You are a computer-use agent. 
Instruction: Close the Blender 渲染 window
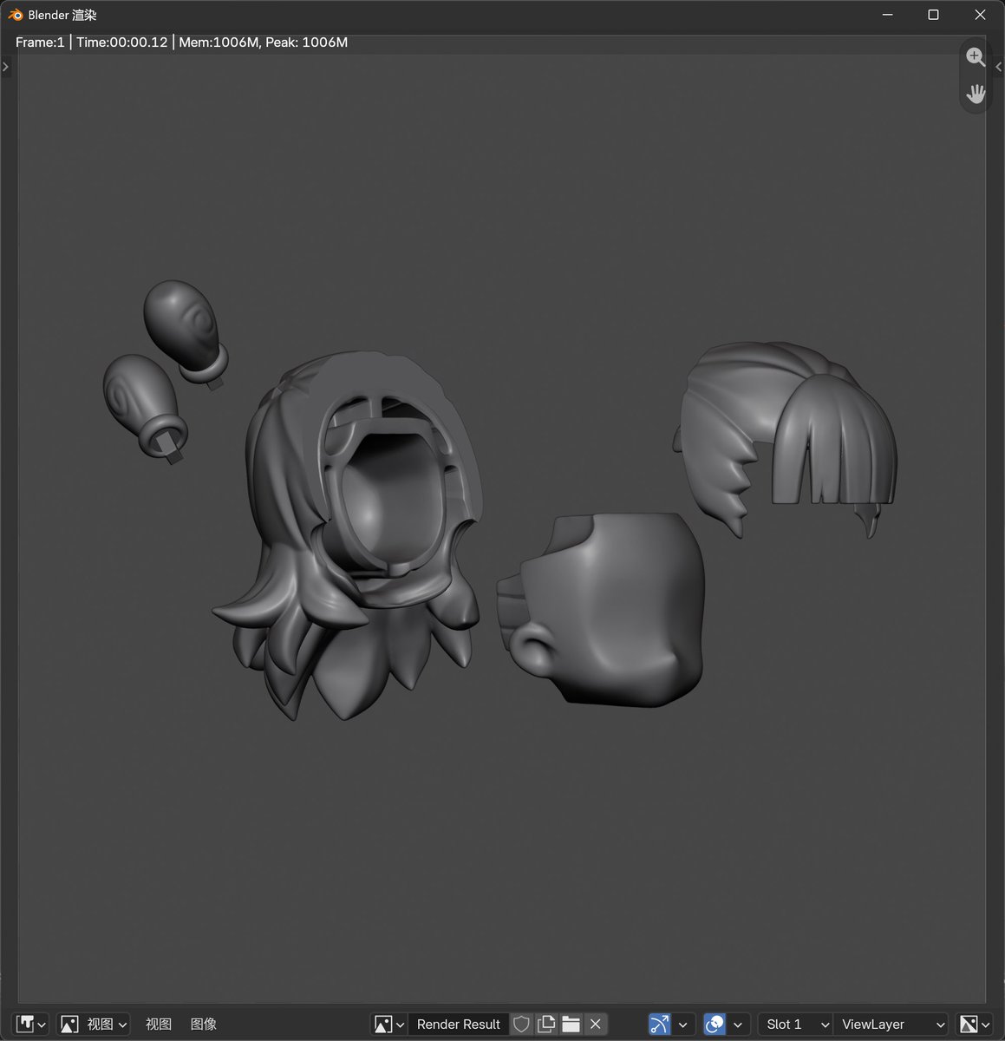[980, 15]
